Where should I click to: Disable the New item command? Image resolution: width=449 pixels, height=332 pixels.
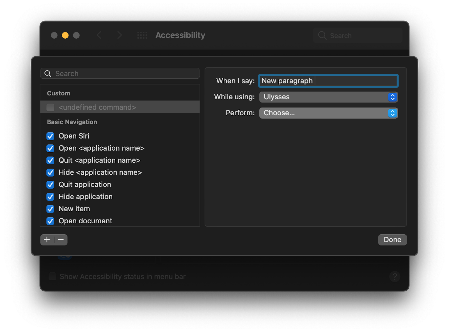click(51, 209)
